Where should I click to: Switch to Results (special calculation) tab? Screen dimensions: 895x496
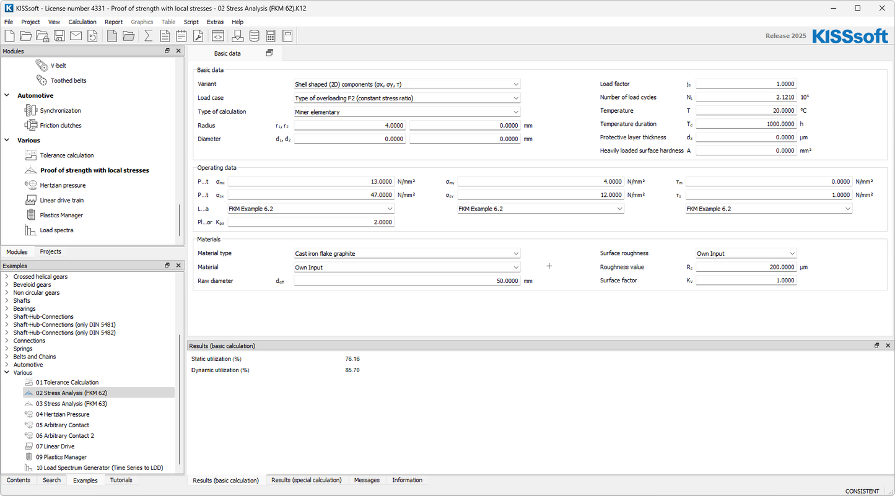[x=306, y=480]
